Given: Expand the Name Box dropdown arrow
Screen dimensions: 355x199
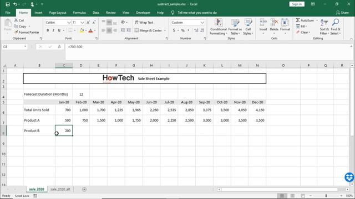Looking at the screenshot, I should 25,46.
